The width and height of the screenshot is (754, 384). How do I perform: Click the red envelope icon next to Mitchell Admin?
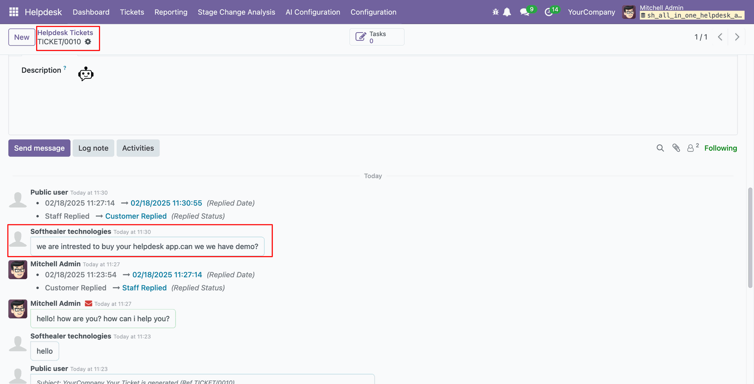pos(88,304)
